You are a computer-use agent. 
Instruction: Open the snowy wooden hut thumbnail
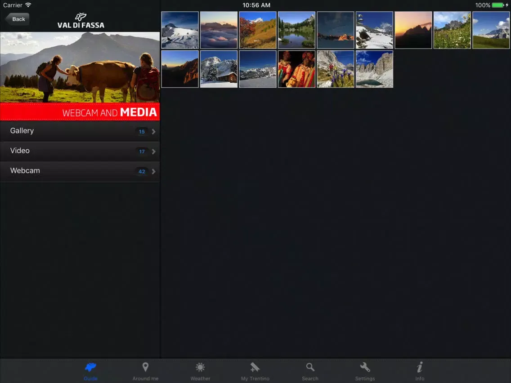point(219,69)
